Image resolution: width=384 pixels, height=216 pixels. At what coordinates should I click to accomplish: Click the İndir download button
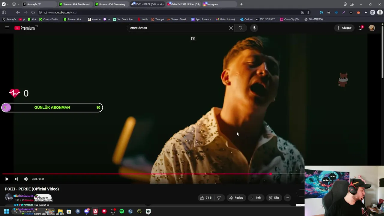coord(256,198)
